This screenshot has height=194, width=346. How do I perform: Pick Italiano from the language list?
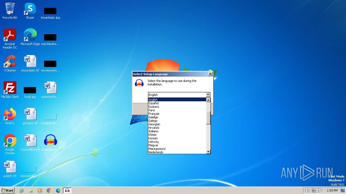coord(177,131)
